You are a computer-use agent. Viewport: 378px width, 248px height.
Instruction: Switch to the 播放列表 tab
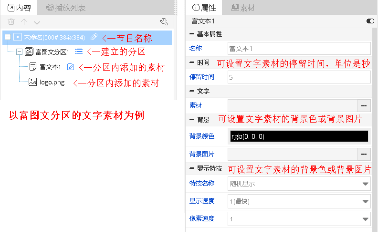(66, 8)
